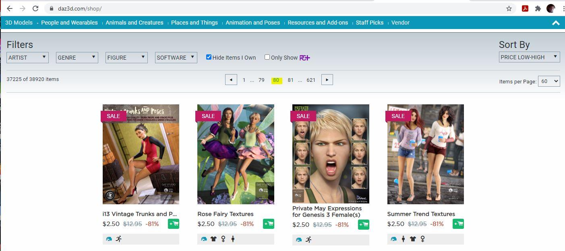The width and height of the screenshot is (565, 251).
Task: Click t-shirt clothing icon under Rose Fairy Textures
Action: (x=213, y=239)
